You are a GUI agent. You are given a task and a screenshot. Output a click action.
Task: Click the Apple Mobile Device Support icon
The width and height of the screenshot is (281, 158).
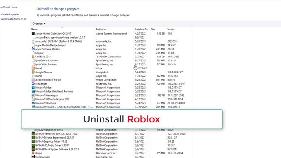coord(33,45)
